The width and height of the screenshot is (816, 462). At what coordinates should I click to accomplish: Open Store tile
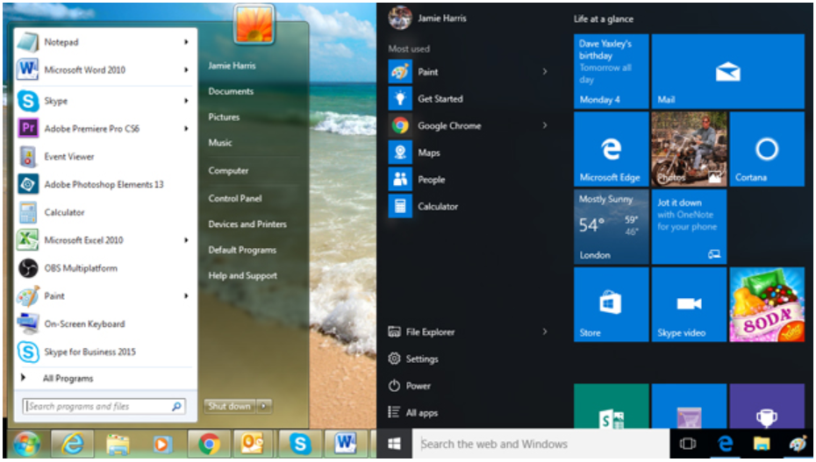point(611,304)
